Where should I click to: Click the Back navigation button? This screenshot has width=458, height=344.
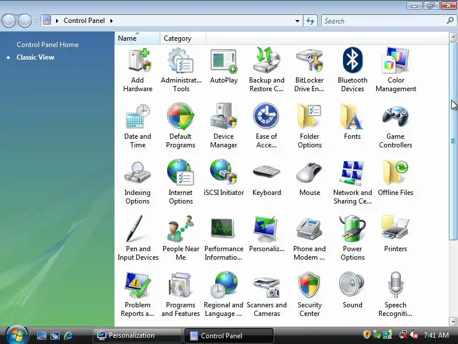tap(9, 21)
